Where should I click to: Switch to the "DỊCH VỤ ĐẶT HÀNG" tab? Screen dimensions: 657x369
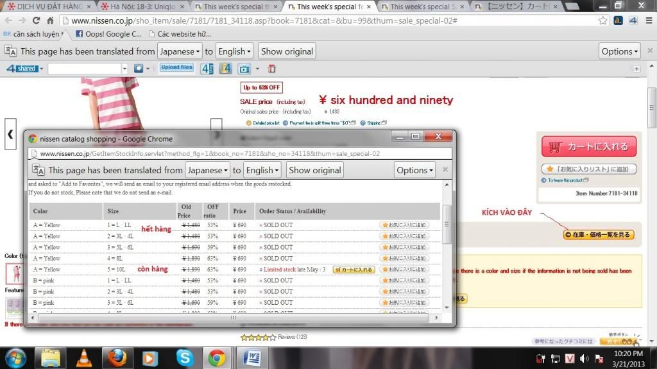pyautogui.click(x=48, y=6)
